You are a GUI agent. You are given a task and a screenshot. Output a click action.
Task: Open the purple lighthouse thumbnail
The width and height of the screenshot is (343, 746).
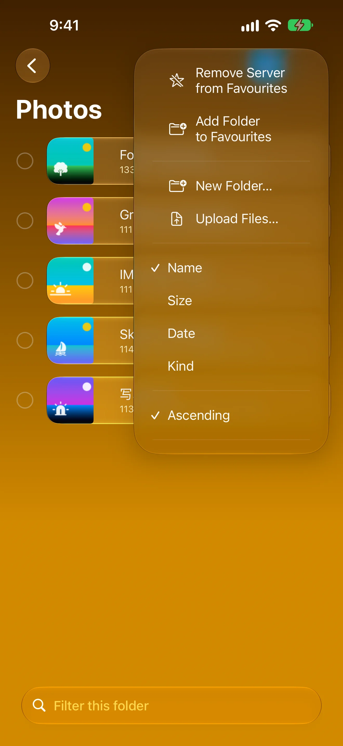tap(70, 400)
